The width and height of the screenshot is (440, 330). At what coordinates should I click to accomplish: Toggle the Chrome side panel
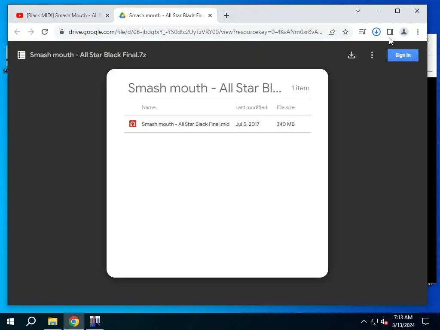click(390, 32)
